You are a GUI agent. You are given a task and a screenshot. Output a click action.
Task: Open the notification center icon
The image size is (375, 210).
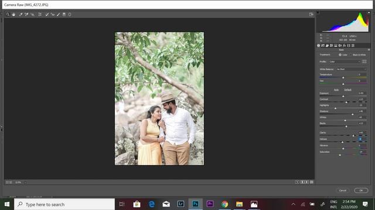click(x=365, y=204)
